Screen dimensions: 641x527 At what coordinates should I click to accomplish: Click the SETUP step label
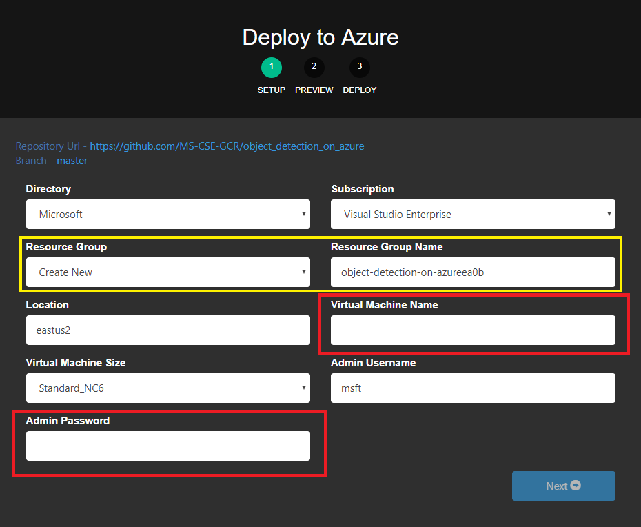[x=272, y=90]
